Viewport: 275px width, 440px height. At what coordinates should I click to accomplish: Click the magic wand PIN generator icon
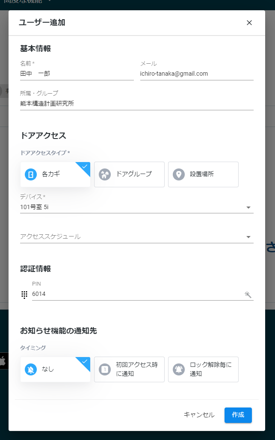click(248, 294)
